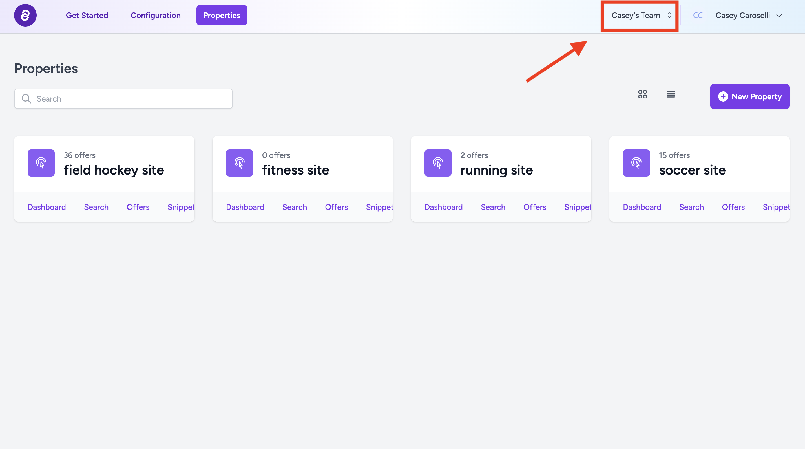Click the 36 offers label
805x449 pixels.
[x=80, y=155]
